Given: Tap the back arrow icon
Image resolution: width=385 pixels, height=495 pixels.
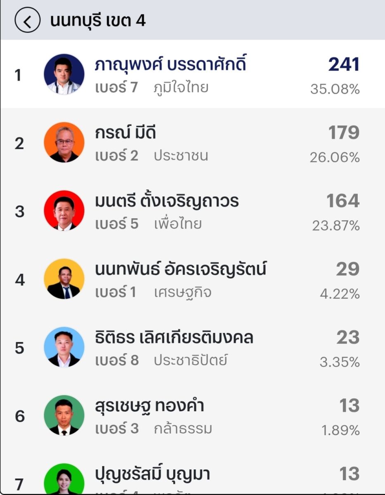Looking at the screenshot, I should [27, 21].
